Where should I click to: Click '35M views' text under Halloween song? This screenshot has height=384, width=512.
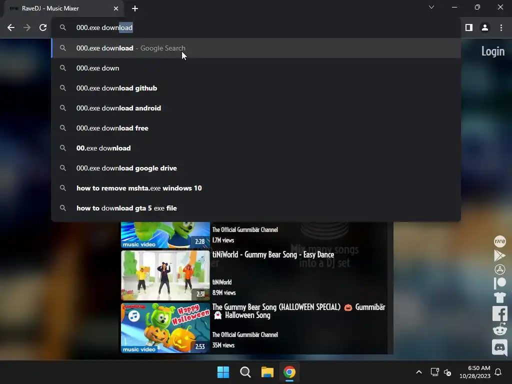223,345
